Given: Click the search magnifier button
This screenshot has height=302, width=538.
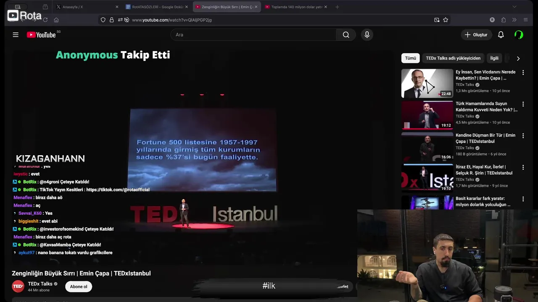Looking at the screenshot, I should coord(346,35).
